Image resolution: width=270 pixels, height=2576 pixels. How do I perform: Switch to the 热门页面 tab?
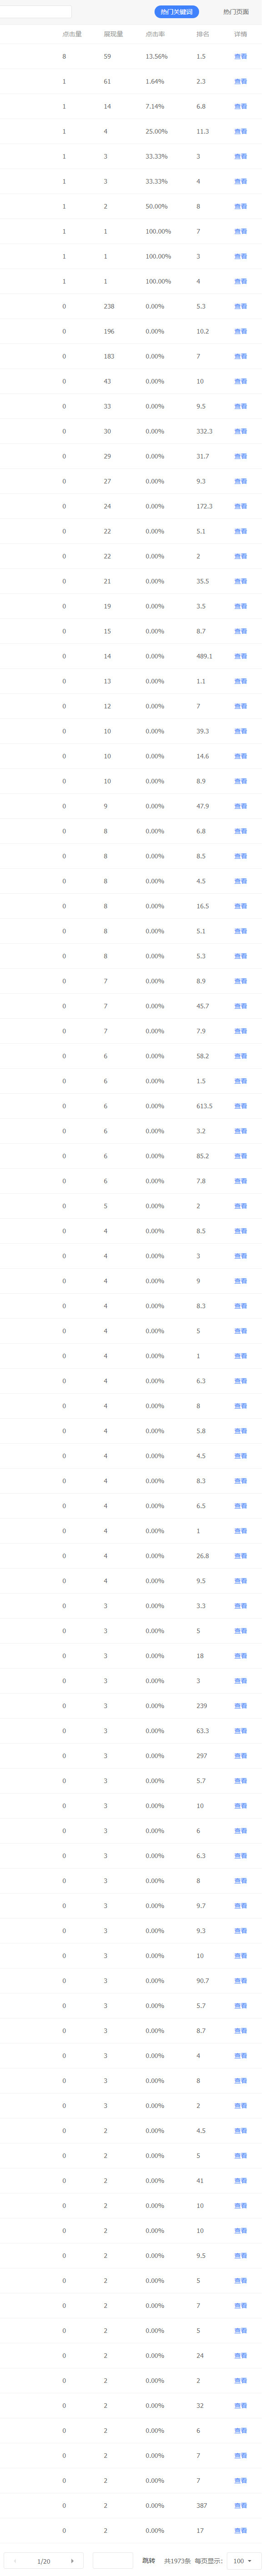tap(236, 12)
